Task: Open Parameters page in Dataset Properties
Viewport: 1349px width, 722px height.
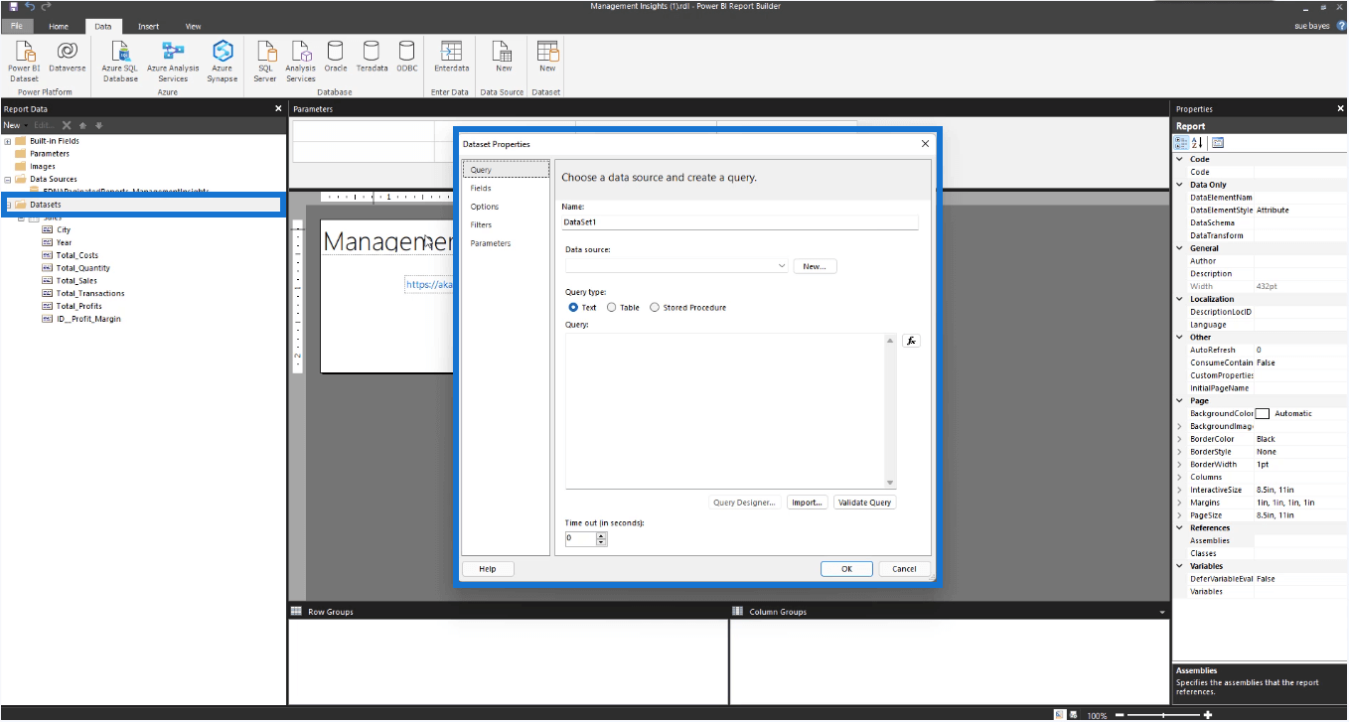Action: tap(491, 243)
